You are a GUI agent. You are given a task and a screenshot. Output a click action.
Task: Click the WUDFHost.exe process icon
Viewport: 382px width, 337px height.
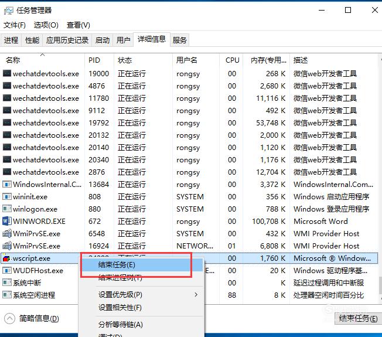(7, 270)
